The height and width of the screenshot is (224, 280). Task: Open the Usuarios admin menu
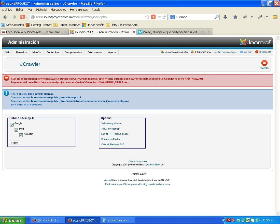(x=21, y=52)
